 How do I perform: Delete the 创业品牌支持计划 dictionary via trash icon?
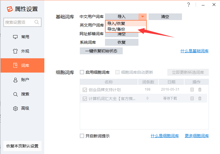tap(200, 89)
